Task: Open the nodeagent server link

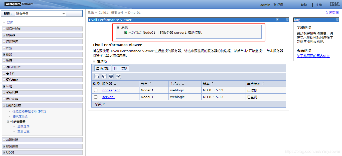Action: pos(111,90)
